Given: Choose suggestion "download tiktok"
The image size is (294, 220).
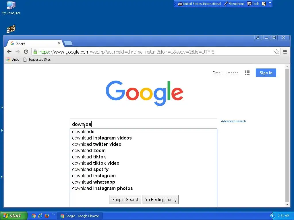Looking at the screenshot, I should pyautogui.click(x=144, y=157).
